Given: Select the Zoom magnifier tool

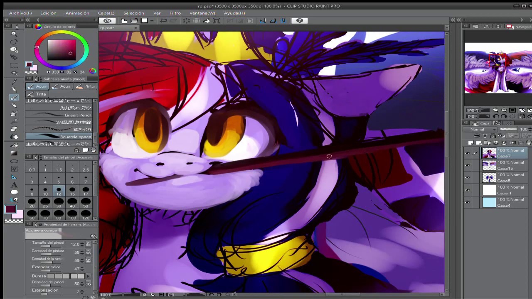Looking at the screenshot, I should point(14,34).
